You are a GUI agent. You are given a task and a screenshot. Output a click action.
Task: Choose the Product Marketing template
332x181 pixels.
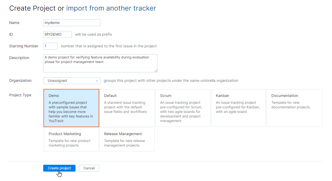[x=71, y=139]
